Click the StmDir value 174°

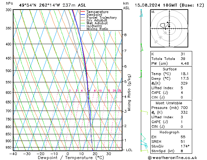click(x=185, y=146)
